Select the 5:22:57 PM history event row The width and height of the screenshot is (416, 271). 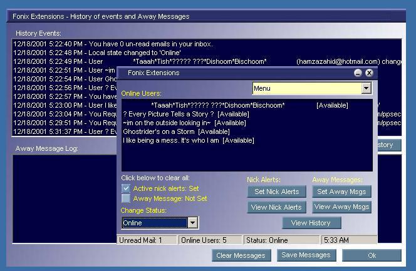point(65,96)
